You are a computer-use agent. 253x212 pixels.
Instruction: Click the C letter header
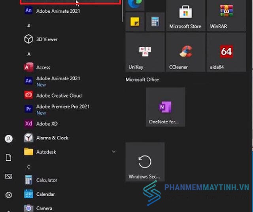coord(29,167)
